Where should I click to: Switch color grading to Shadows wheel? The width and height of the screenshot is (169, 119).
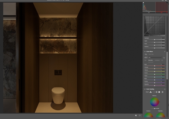[x=154, y=92]
